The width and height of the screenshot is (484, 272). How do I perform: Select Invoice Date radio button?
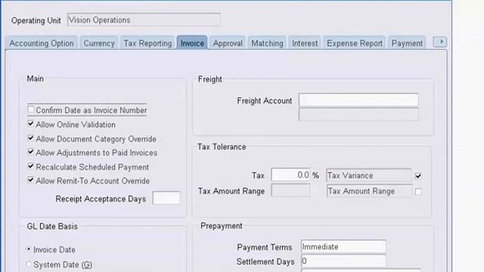coord(29,249)
